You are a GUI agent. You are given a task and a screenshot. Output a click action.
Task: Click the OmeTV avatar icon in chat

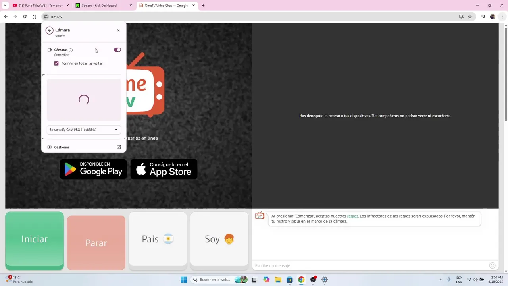pyautogui.click(x=260, y=216)
